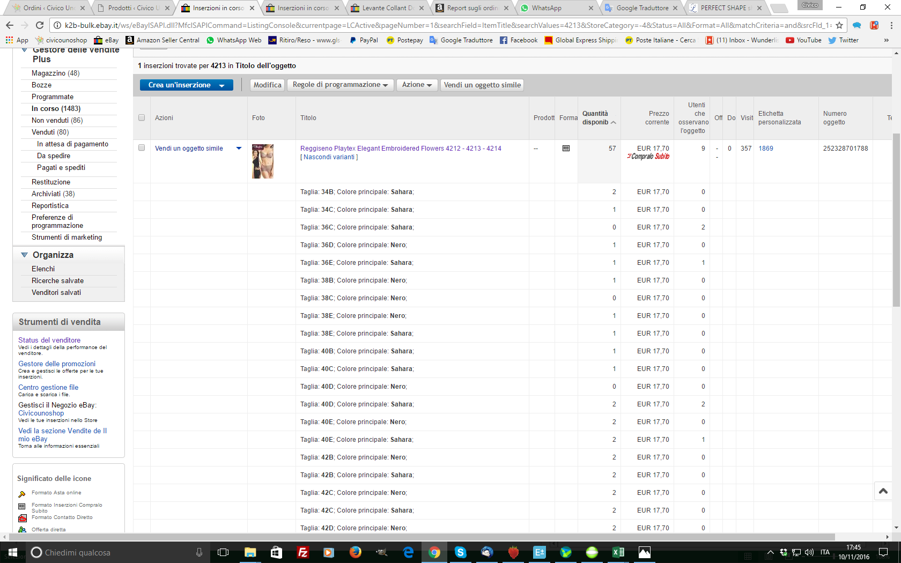Viewport: 901px width, 563px height.
Task: Click Nascondi varianti link
Action: [329, 157]
